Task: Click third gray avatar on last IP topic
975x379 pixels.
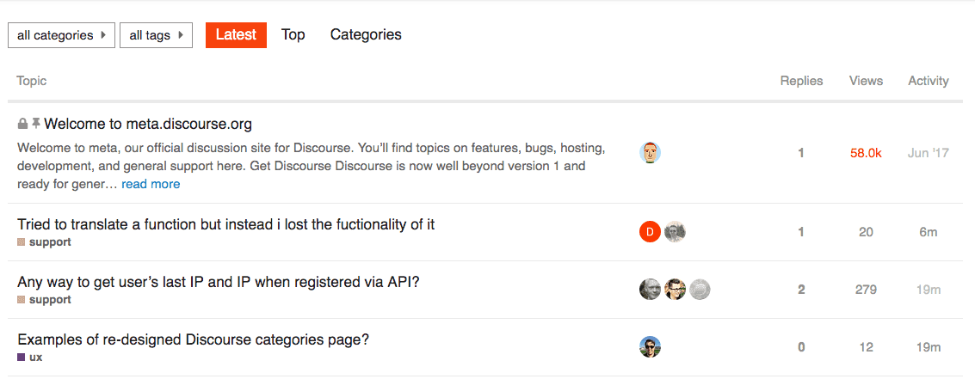Action: point(700,290)
